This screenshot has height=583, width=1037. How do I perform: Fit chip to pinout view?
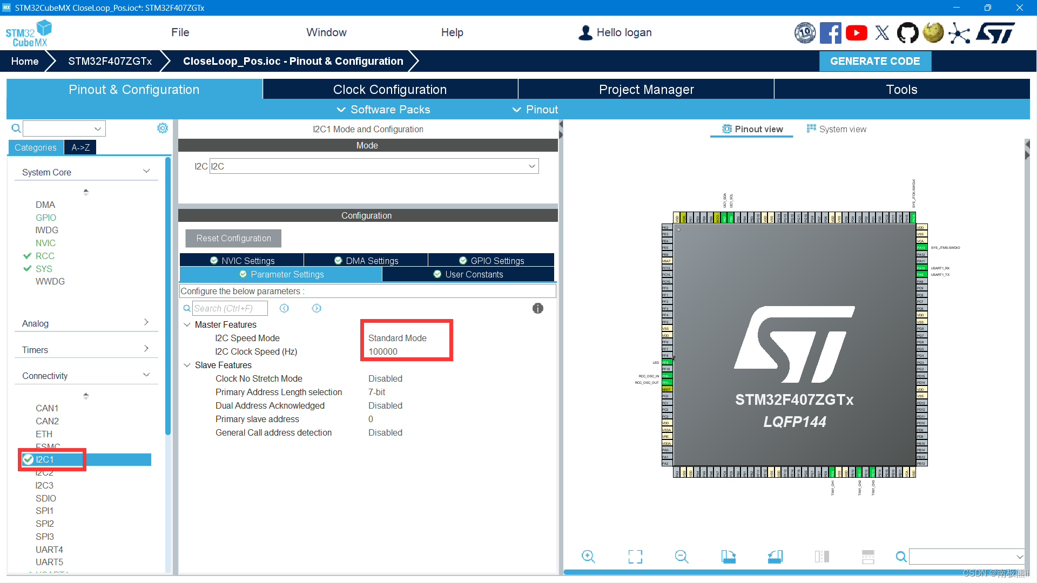[x=635, y=557]
